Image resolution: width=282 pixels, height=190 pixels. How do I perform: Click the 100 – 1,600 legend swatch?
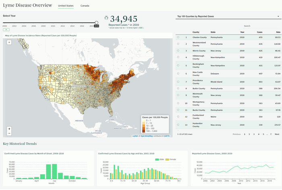[x=144, y=131]
